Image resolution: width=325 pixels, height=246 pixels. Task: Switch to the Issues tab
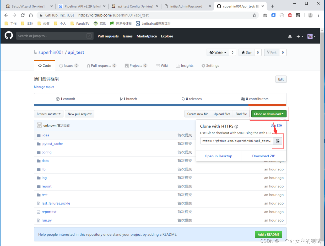click(69, 66)
